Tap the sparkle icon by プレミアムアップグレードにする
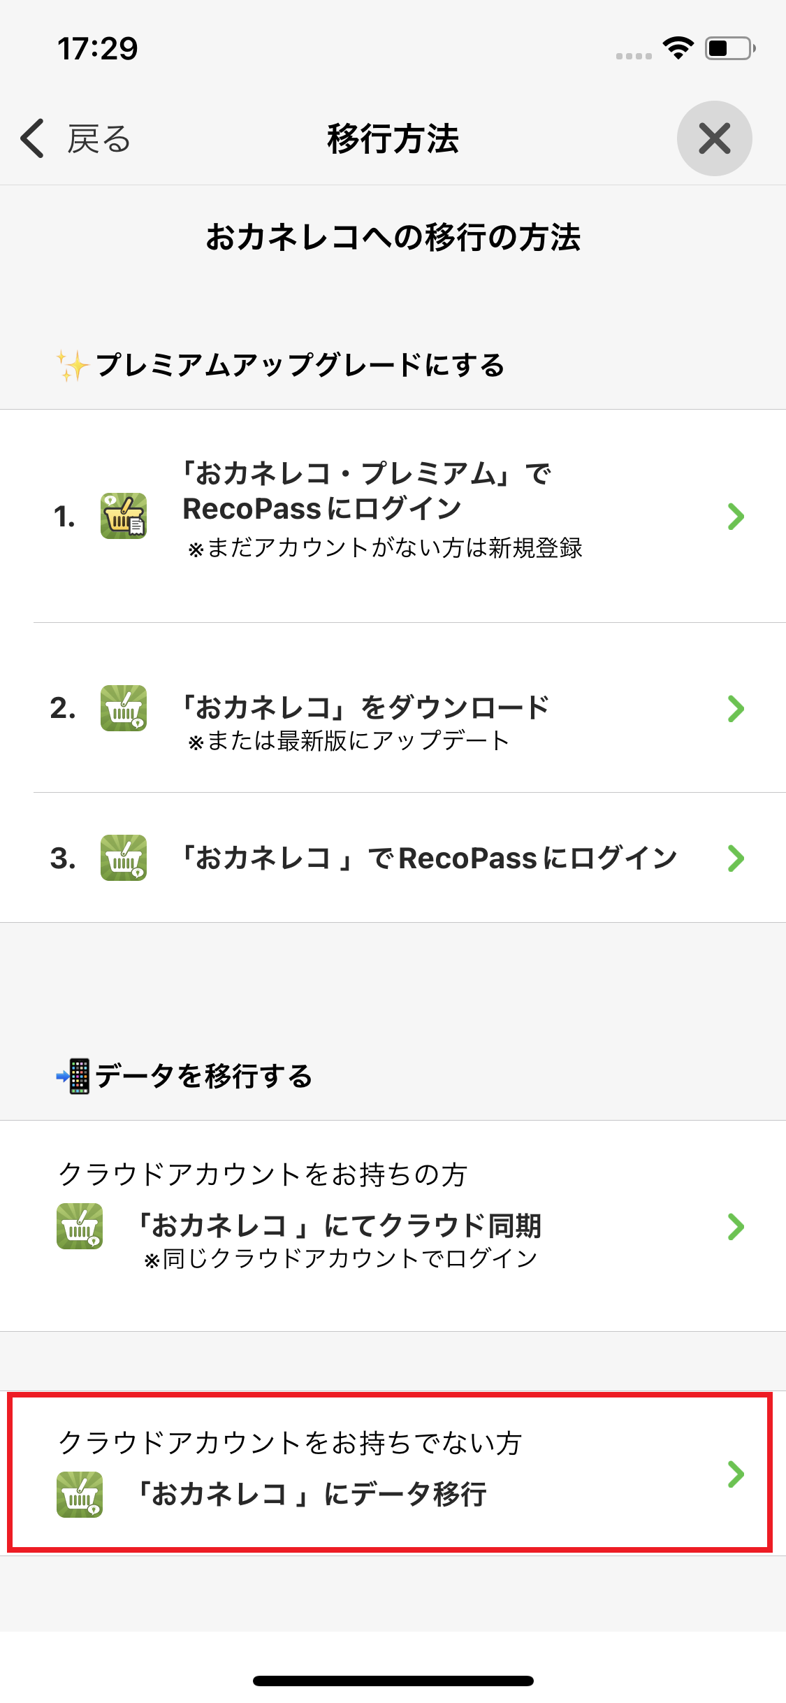The width and height of the screenshot is (786, 1703). pos(73,366)
